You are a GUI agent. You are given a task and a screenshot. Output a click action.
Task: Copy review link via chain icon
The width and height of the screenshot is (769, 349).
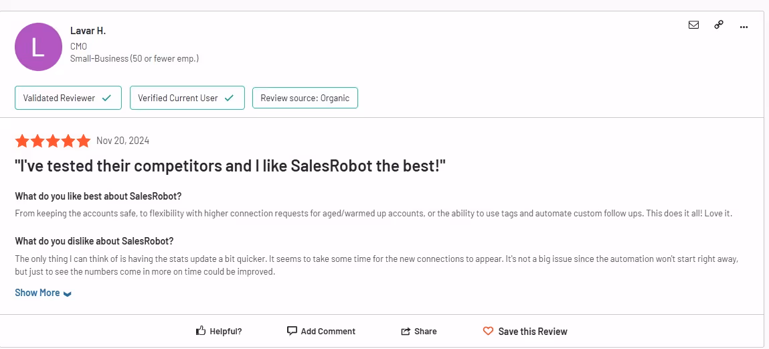pyautogui.click(x=719, y=25)
